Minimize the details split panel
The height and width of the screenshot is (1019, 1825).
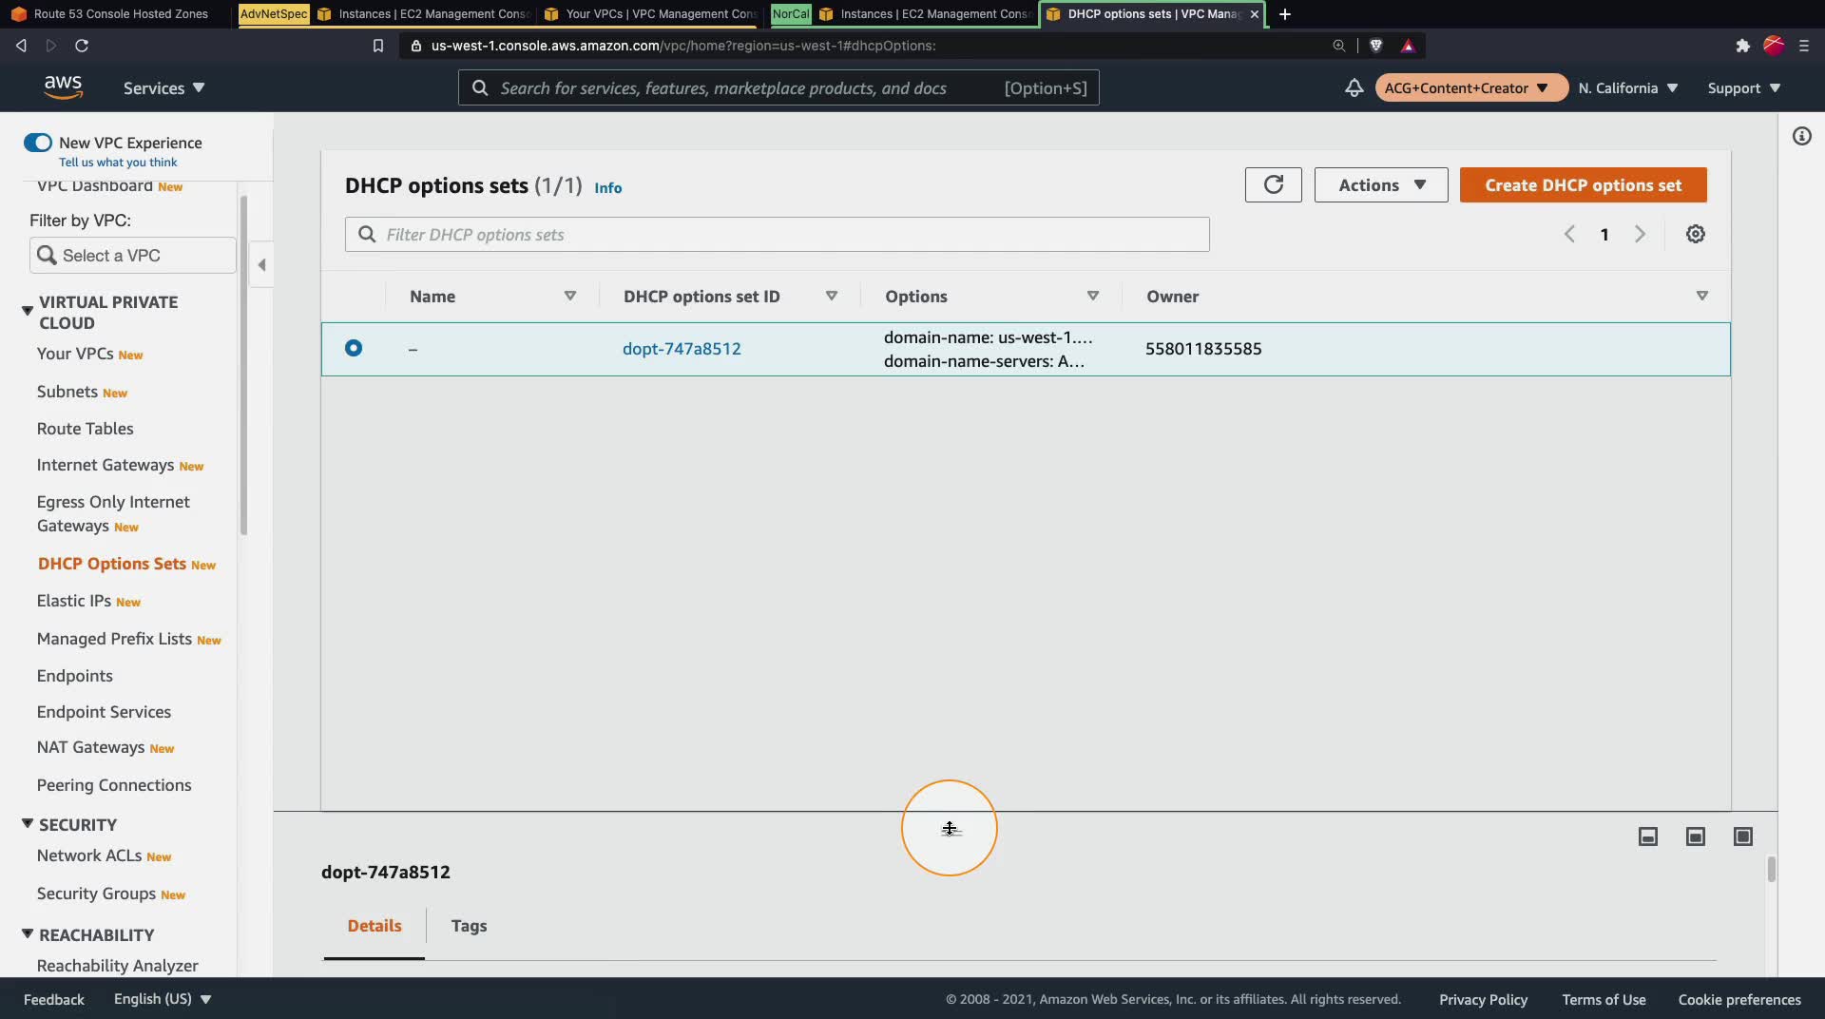click(1648, 836)
